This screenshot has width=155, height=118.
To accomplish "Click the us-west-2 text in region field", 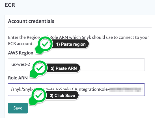I will pyautogui.click(x=21, y=64).
